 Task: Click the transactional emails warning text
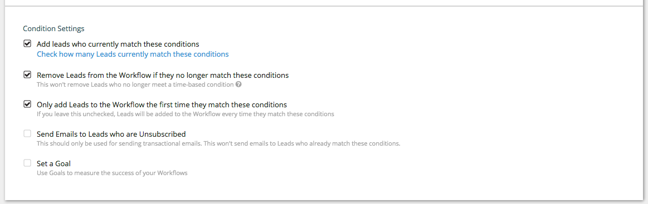click(x=218, y=144)
